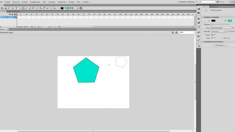Step forward one frame
The height and width of the screenshot is (132, 235).
pyautogui.click(x=25, y=27)
